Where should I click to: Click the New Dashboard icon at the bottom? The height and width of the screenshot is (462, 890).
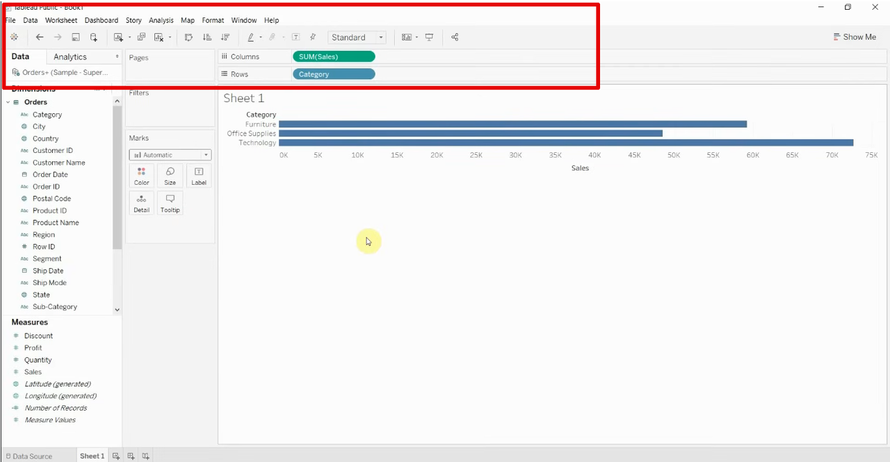131,455
